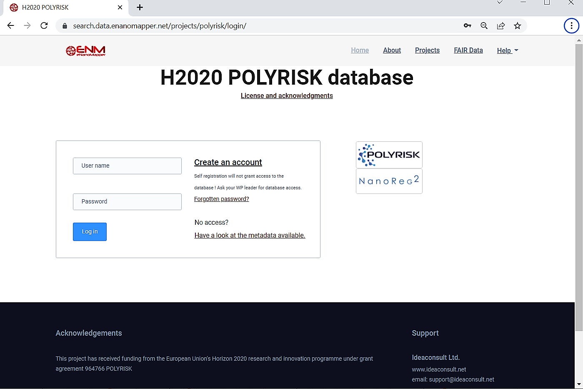This screenshot has width=583, height=389.
Task: Click the 'Ideaconsult Ltd.' text
Action: click(x=435, y=357)
